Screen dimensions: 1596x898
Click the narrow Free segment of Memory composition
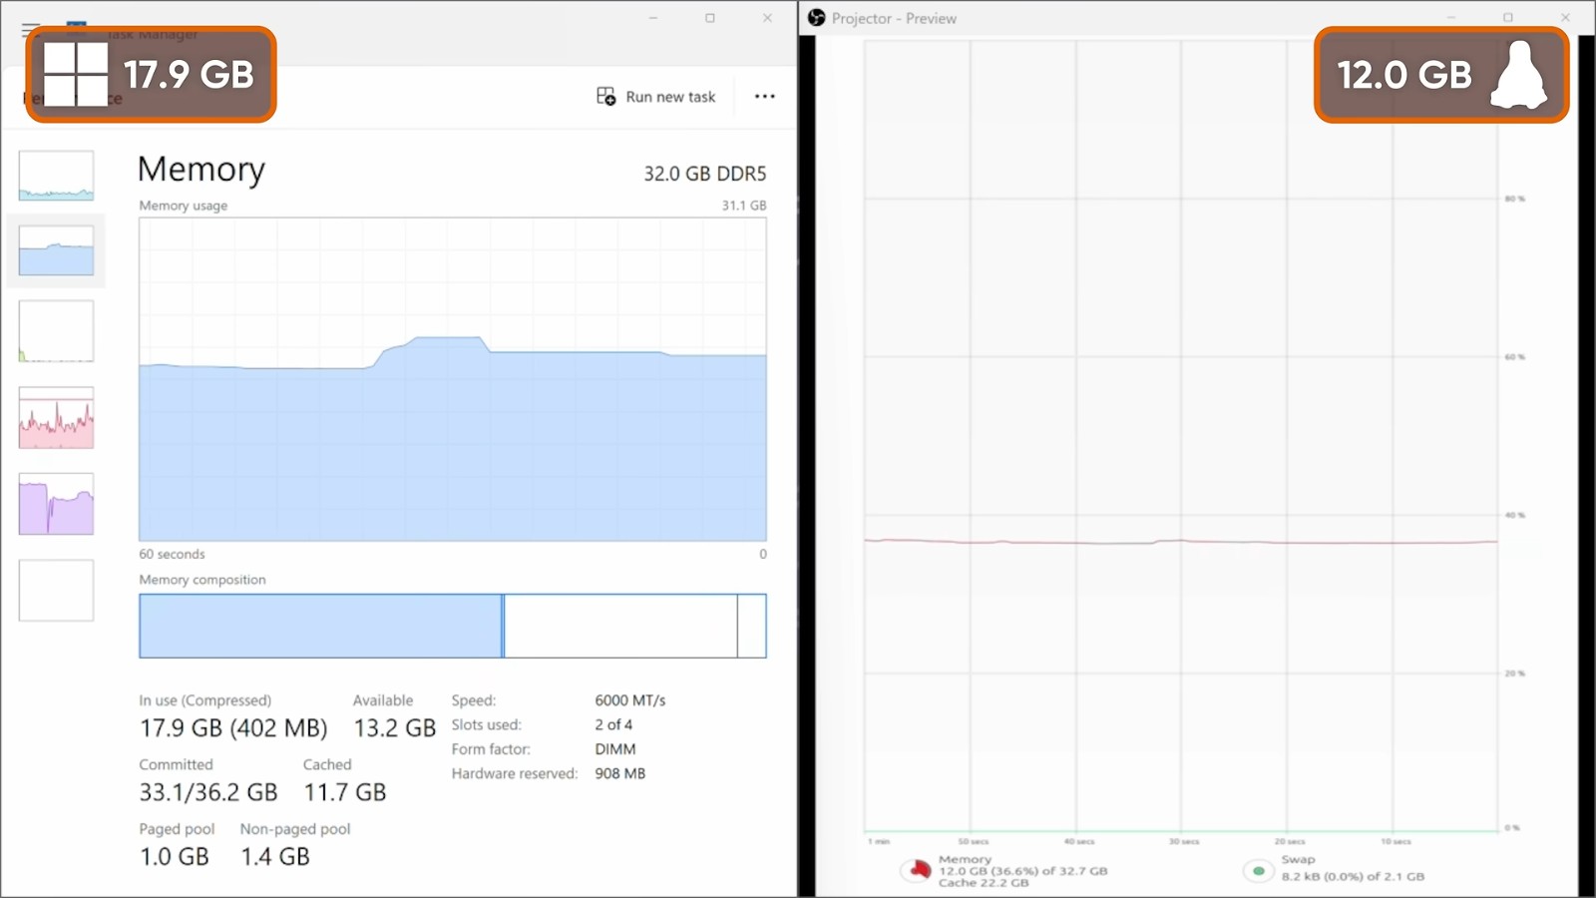coord(752,626)
